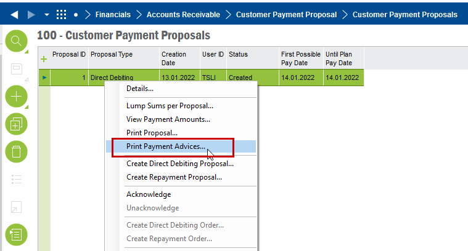Viewport: 468px width, 251px height.
Task: Click the Status column header
Action: coord(253,58)
